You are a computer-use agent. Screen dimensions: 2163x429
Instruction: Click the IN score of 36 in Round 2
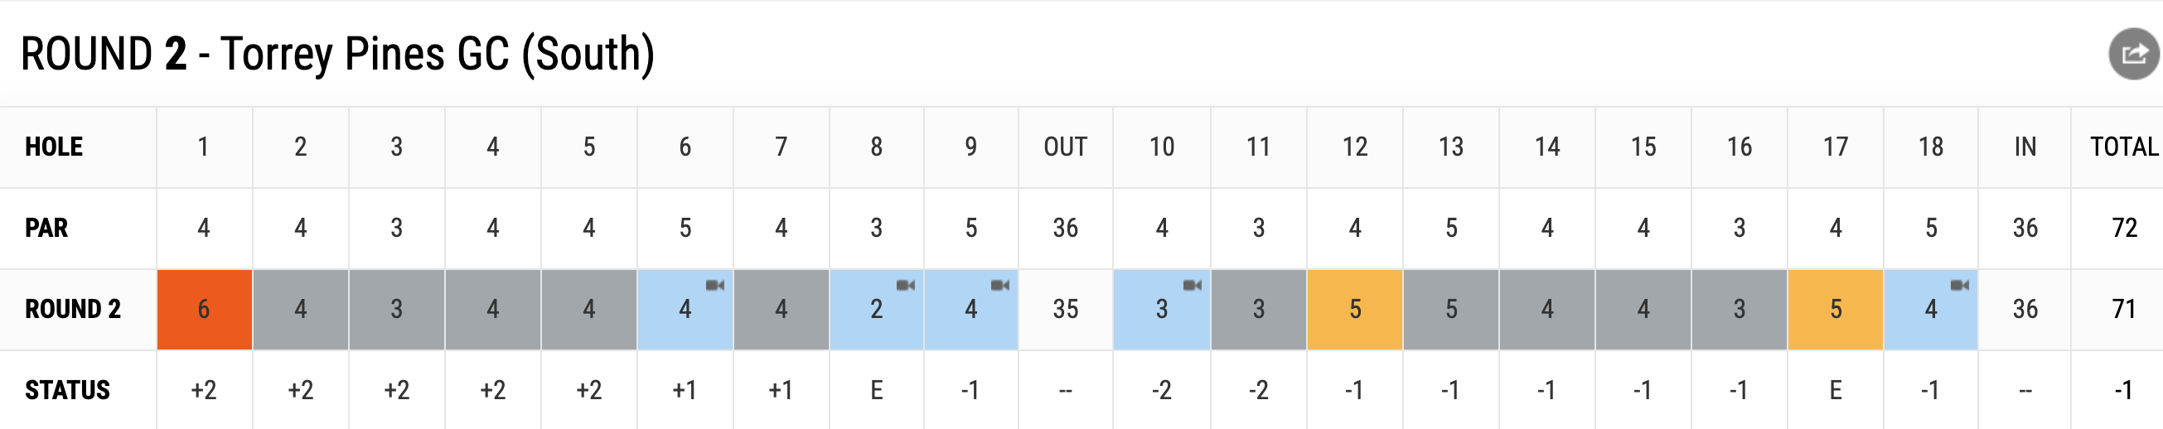[2025, 309]
